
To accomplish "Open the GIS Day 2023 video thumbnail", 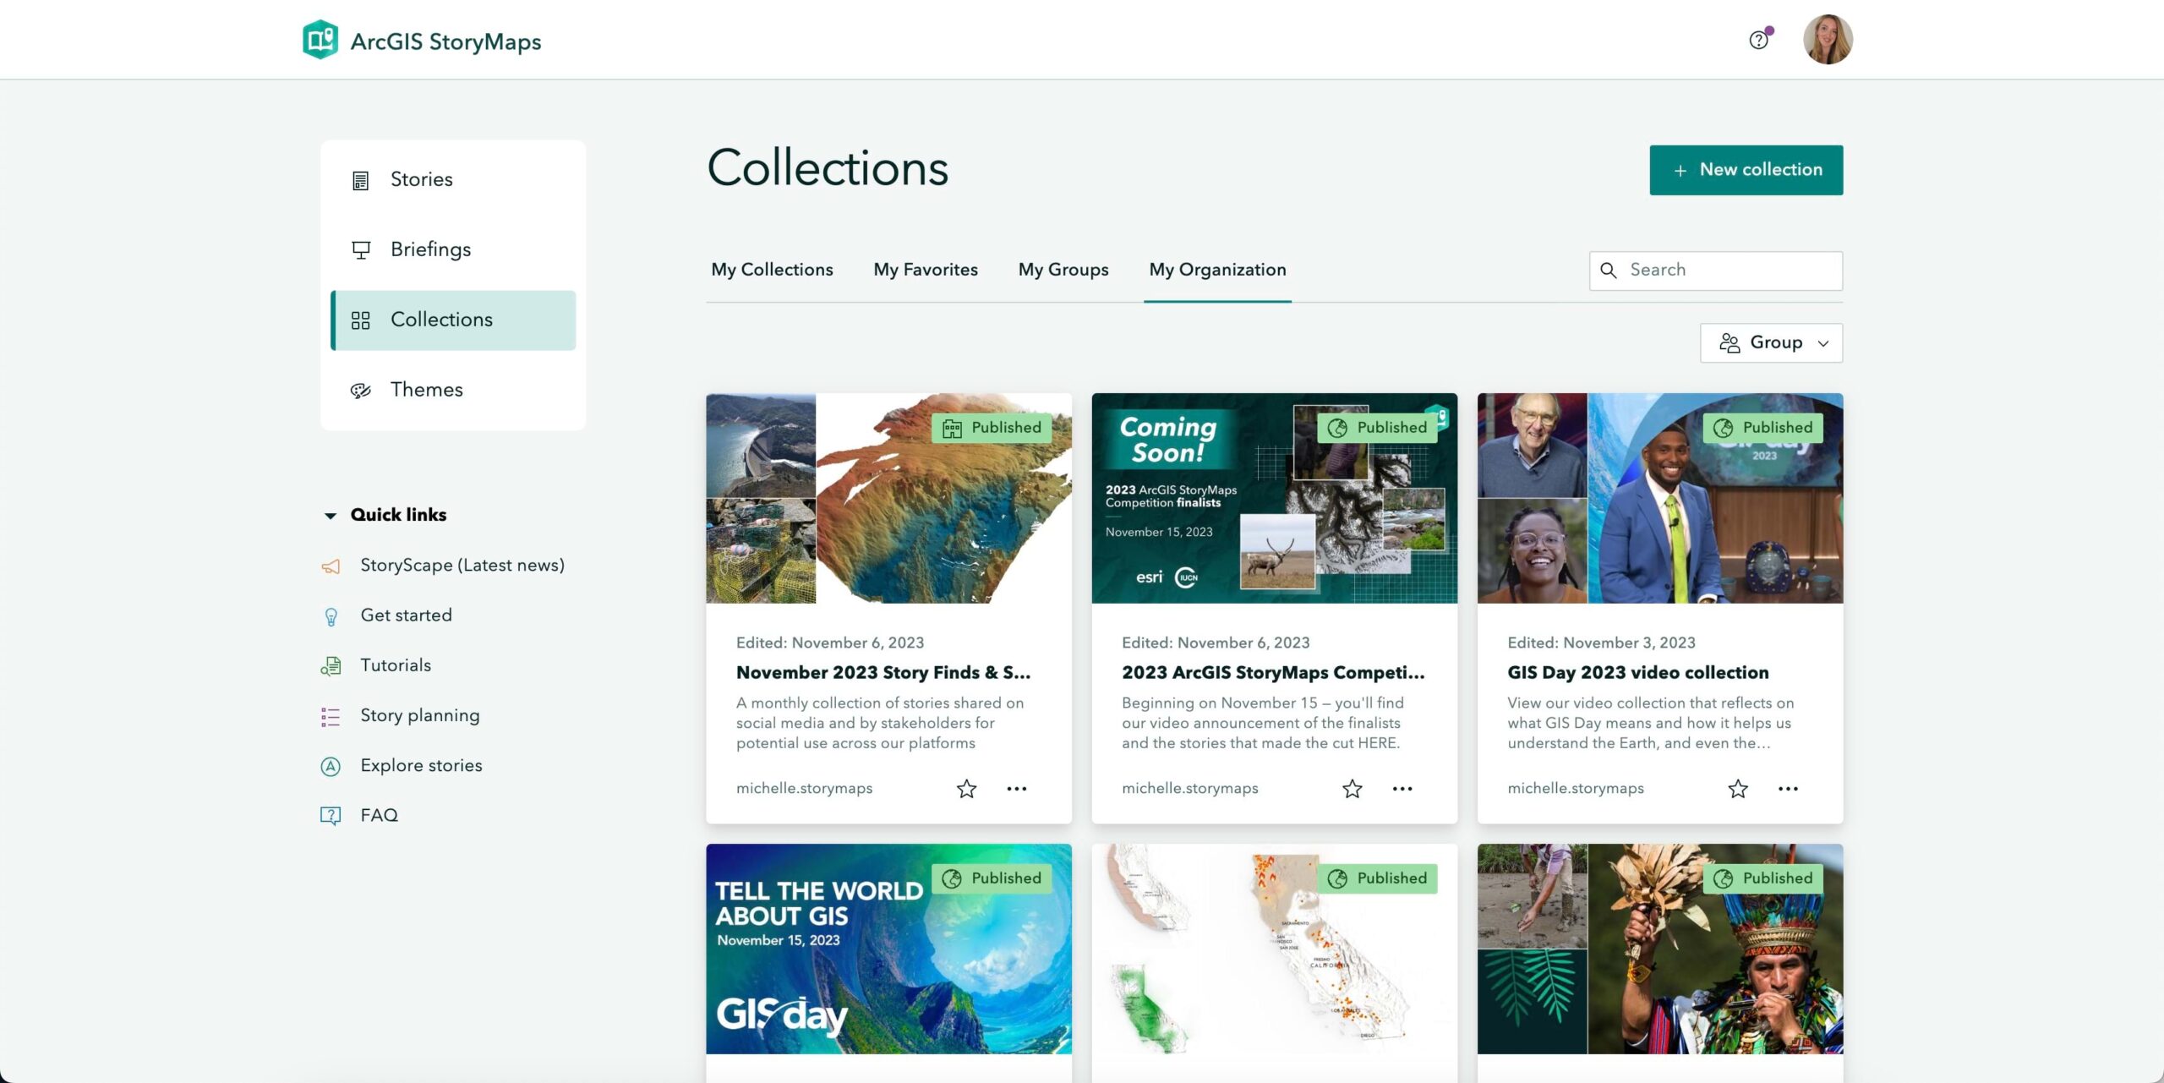I will (1660, 498).
